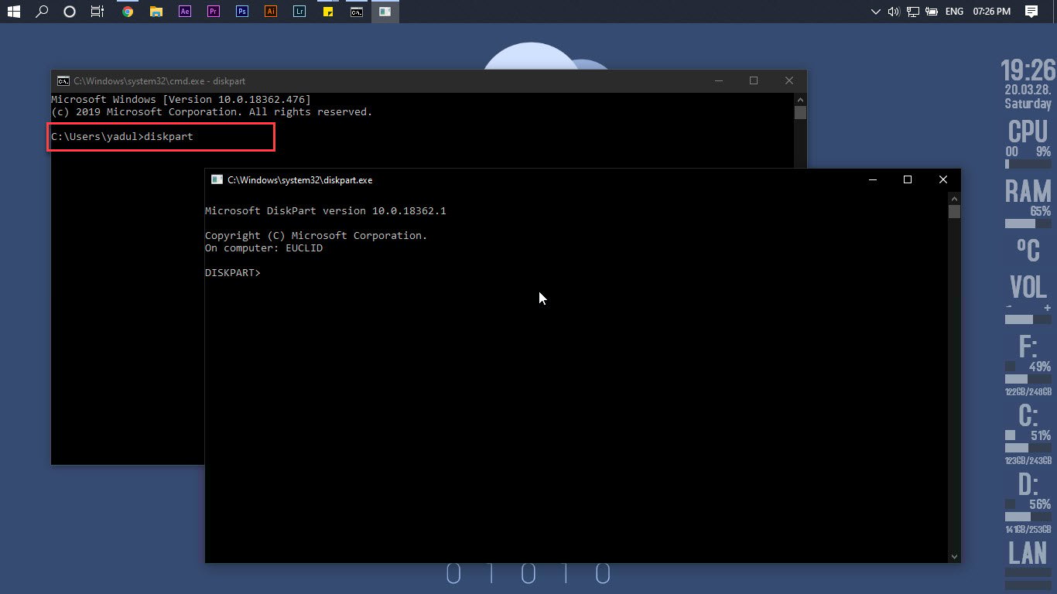
Task: Open the network tray icon
Action: coord(913,12)
